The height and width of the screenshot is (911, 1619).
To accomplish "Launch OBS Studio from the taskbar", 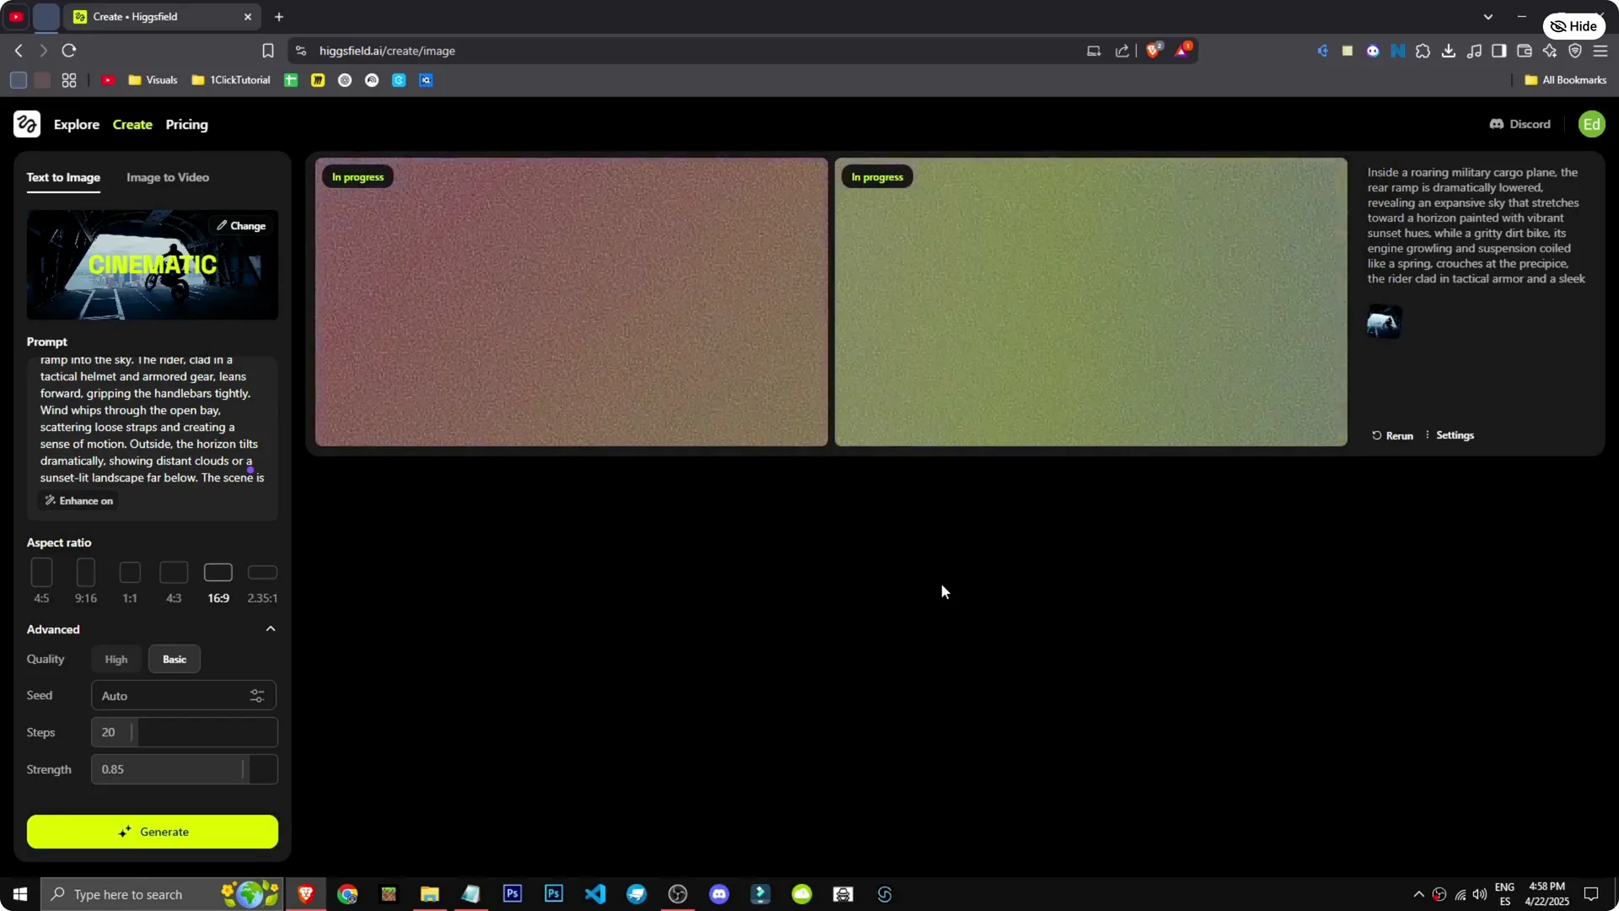I will (x=677, y=894).
